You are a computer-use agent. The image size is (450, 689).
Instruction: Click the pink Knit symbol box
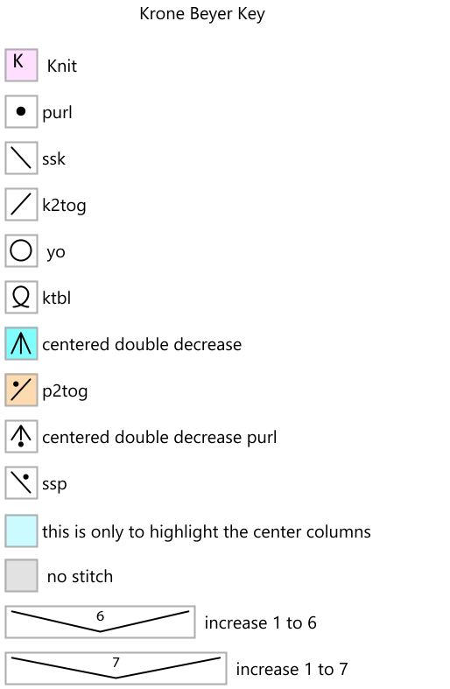pos(21,65)
